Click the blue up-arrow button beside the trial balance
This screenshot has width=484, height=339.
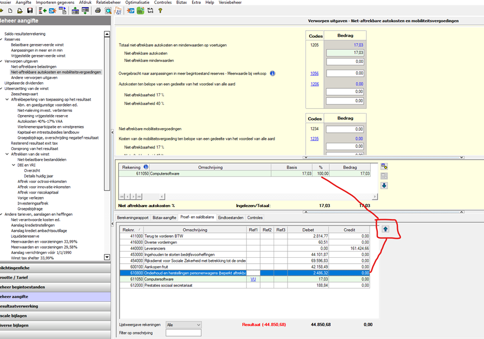tap(385, 229)
